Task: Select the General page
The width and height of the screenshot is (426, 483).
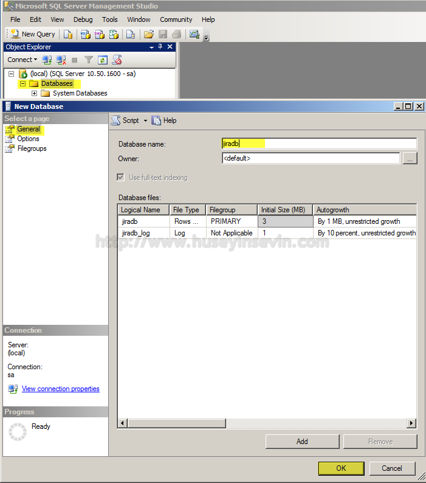Action: [x=29, y=129]
